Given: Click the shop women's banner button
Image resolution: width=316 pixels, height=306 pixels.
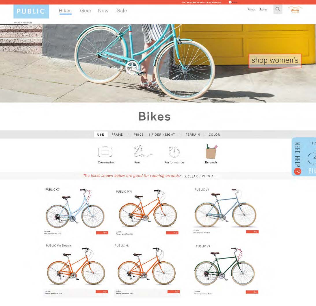Looking at the screenshot, I should [275, 61].
